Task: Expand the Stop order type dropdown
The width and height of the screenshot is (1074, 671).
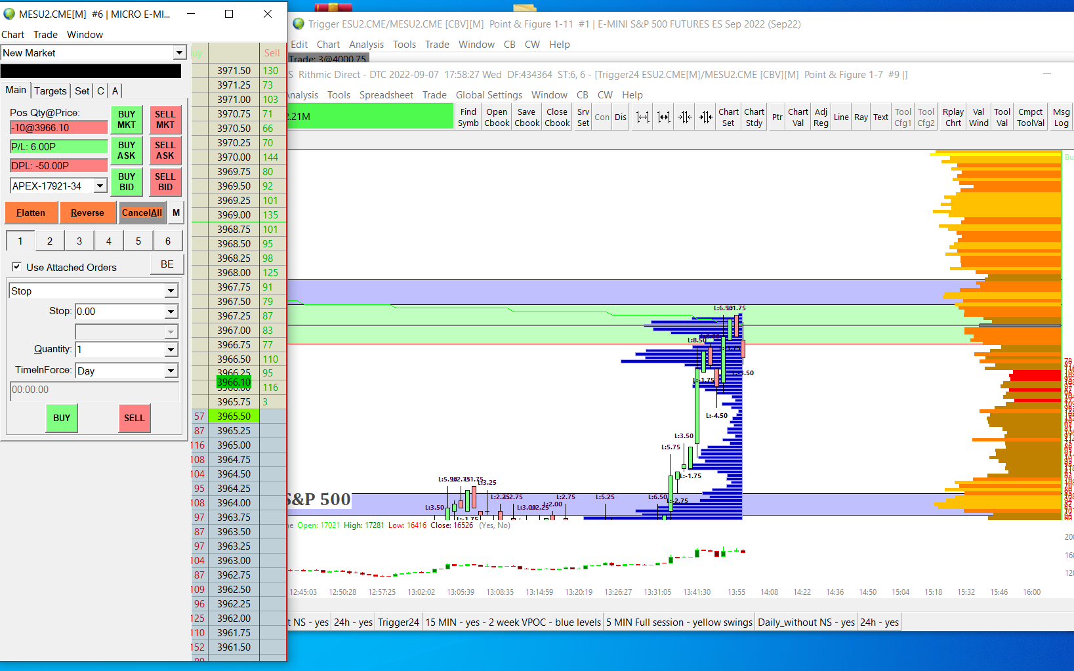Action: [x=171, y=291]
